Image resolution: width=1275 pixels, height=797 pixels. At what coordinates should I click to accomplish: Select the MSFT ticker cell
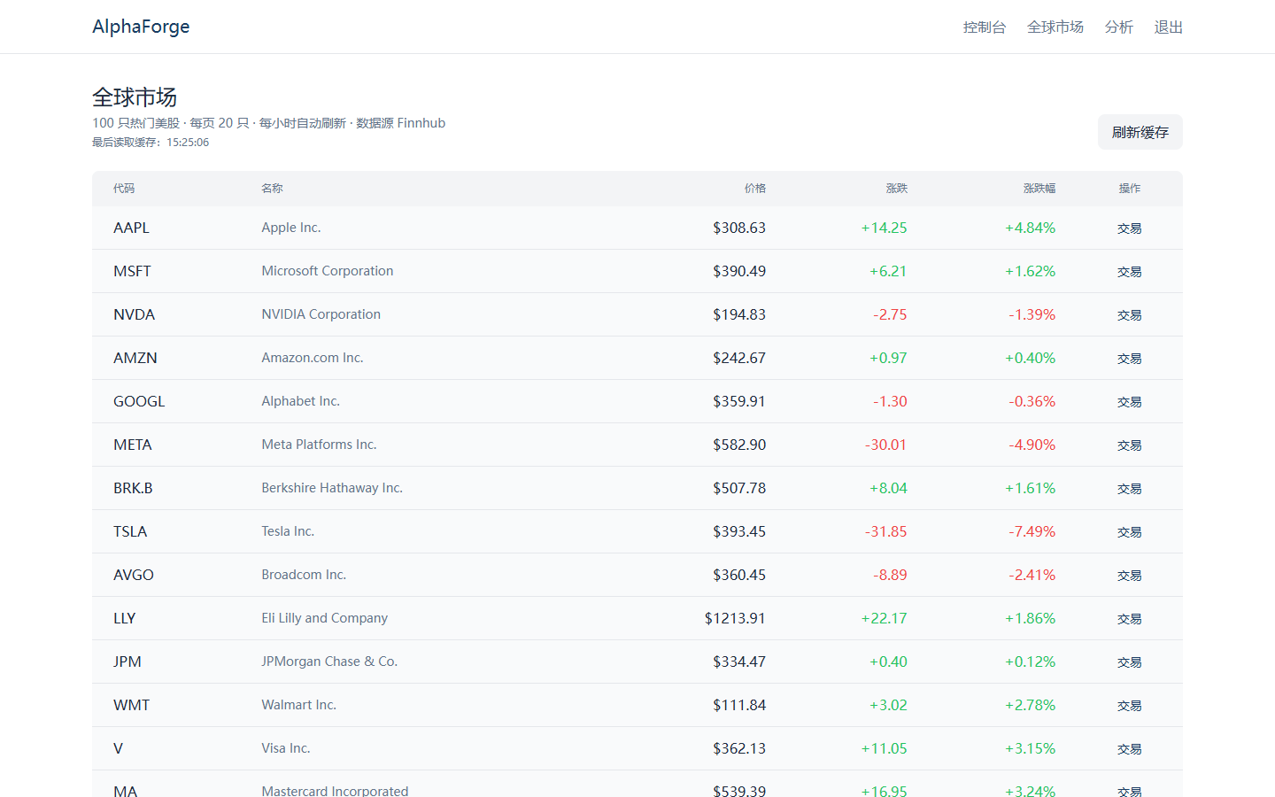click(132, 271)
